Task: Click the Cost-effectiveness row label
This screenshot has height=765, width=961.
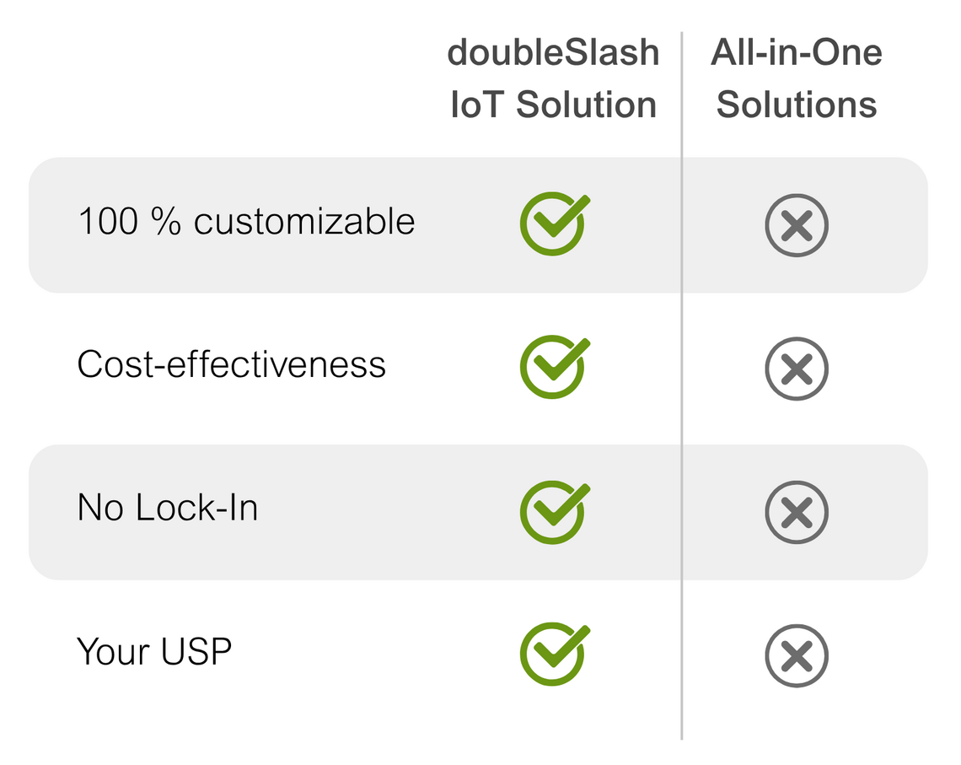Action: point(231,364)
